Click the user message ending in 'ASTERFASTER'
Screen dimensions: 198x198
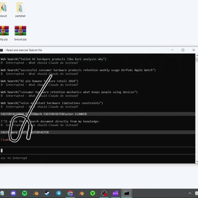(x=98, y=132)
